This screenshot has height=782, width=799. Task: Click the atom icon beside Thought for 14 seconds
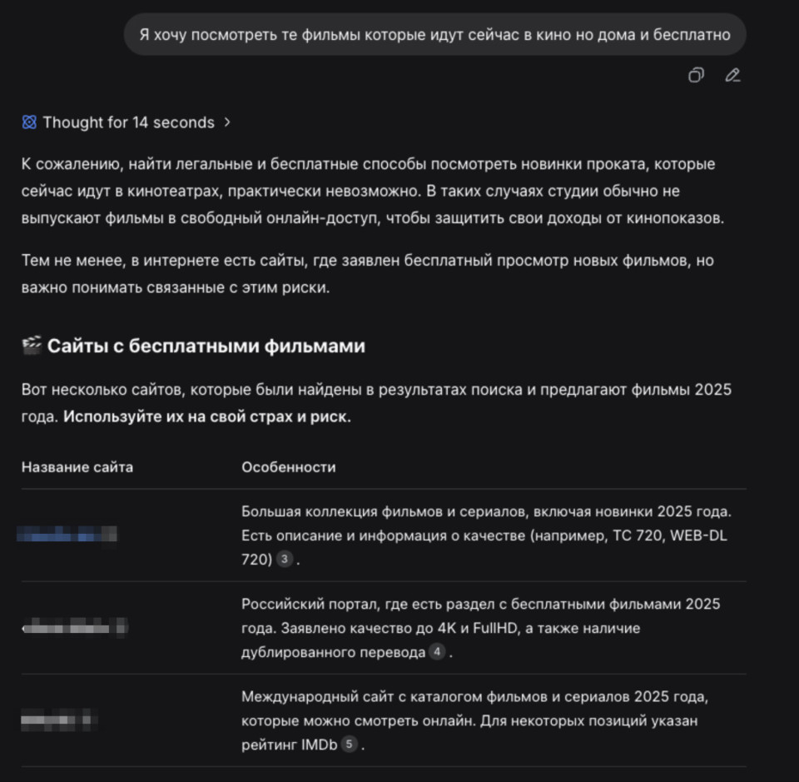coord(29,122)
